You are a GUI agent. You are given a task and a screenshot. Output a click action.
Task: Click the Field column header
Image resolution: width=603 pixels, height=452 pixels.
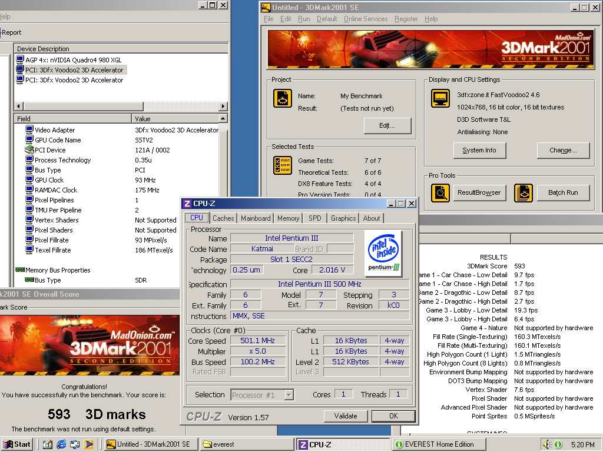(x=72, y=118)
